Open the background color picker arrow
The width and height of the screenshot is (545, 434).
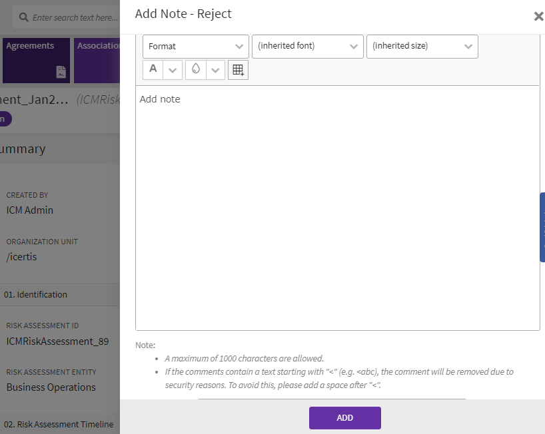click(215, 70)
